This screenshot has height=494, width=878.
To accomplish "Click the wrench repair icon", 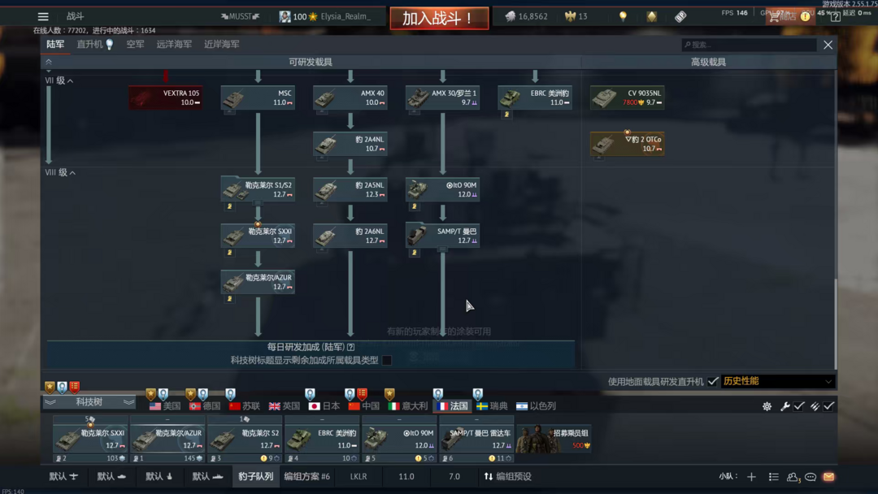I will [x=785, y=406].
